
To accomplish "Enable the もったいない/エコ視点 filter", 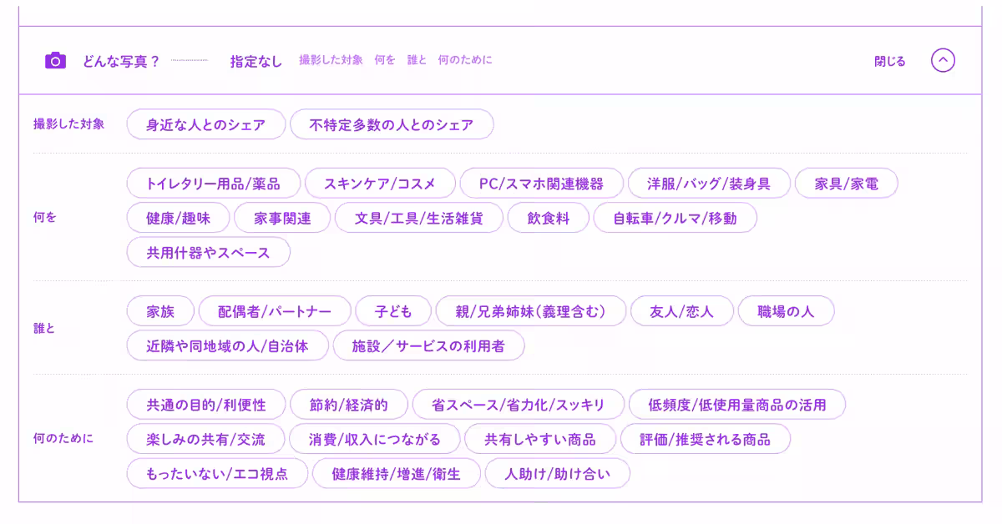I will [218, 473].
